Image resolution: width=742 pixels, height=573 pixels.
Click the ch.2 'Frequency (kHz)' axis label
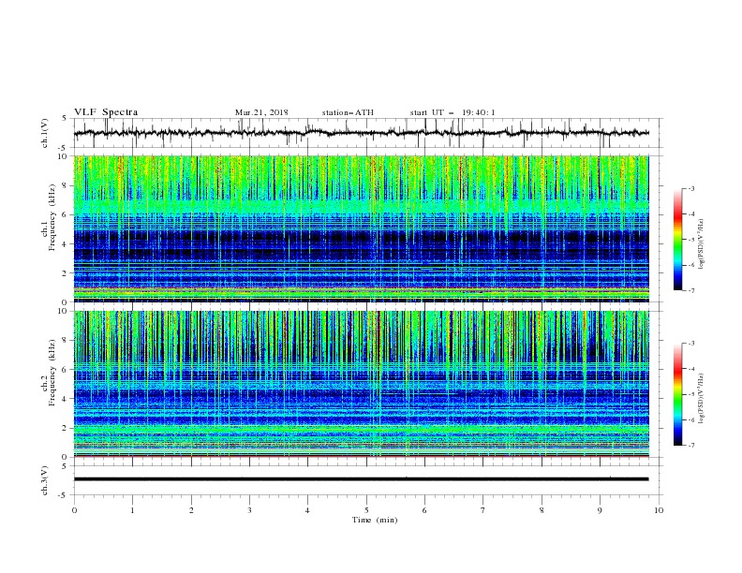tap(52, 373)
